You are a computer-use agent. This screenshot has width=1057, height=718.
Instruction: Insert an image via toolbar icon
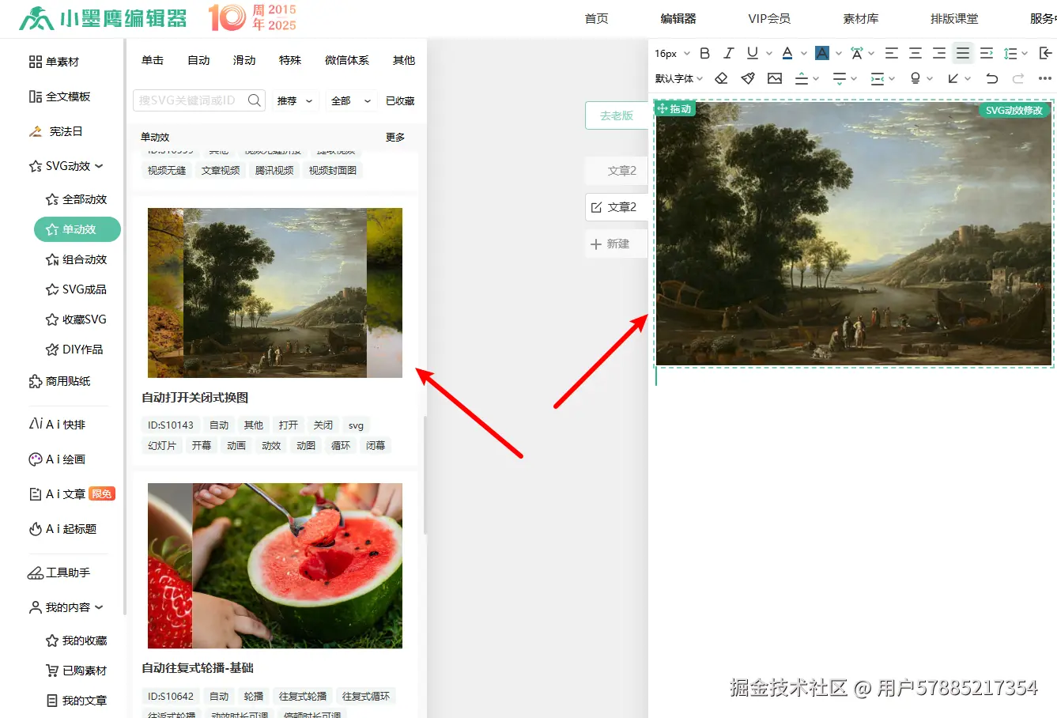click(x=775, y=78)
